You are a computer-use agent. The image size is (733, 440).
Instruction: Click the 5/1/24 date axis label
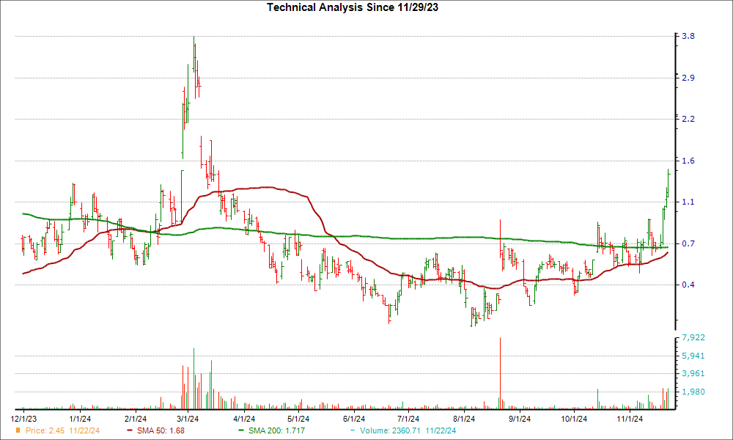[x=298, y=419]
